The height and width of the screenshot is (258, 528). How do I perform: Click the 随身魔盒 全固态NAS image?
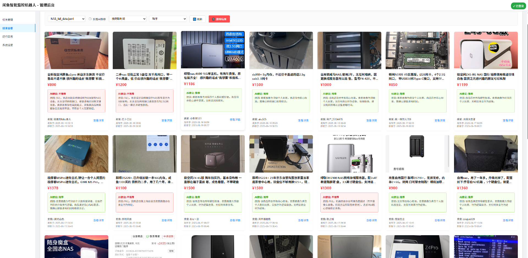coord(76,246)
